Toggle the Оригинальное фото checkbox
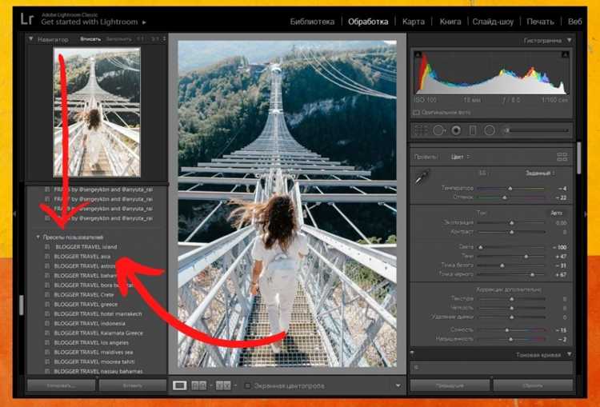 pos(416,113)
